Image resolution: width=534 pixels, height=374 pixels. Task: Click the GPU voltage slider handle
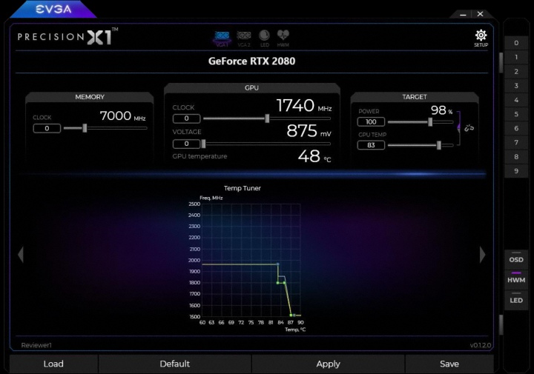204,144
